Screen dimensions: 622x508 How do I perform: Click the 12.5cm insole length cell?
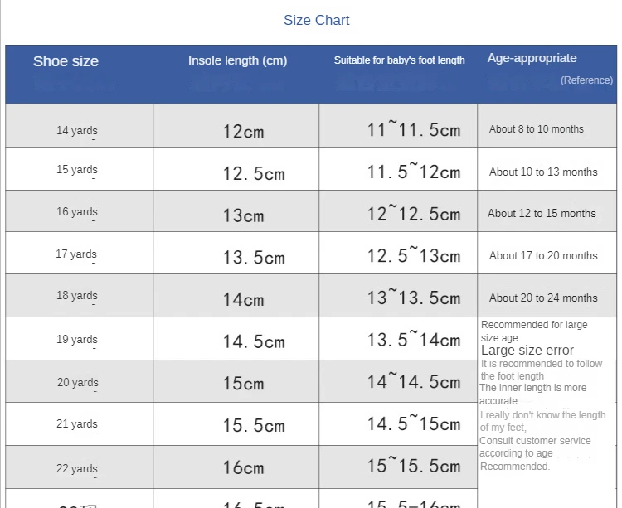pos(253,174)
